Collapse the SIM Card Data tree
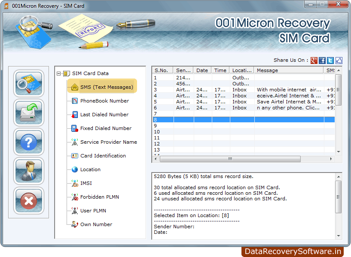This screenshot has height=257, width=351. point(59,73)
